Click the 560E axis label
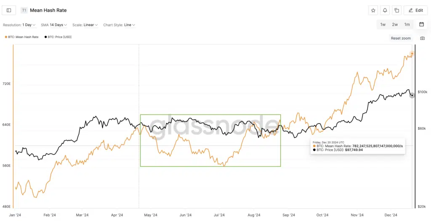This screenshot has width=431, height=221. tap(7, 166)
